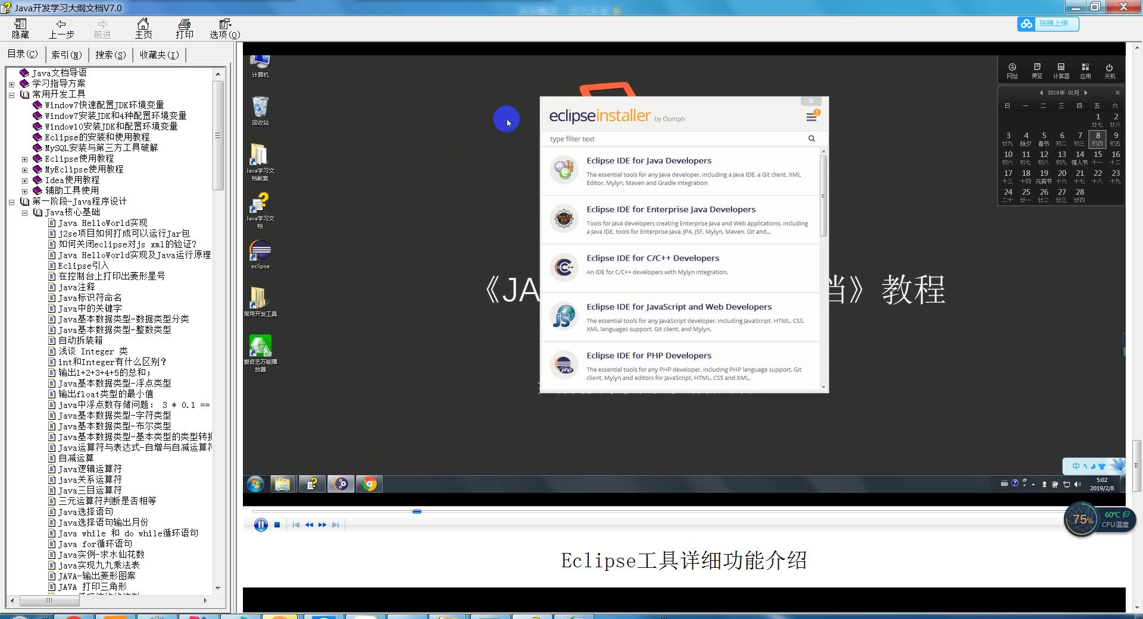Click the Eclipse installer filter text field
1143x619 pixels.
(x=676, y=139)
